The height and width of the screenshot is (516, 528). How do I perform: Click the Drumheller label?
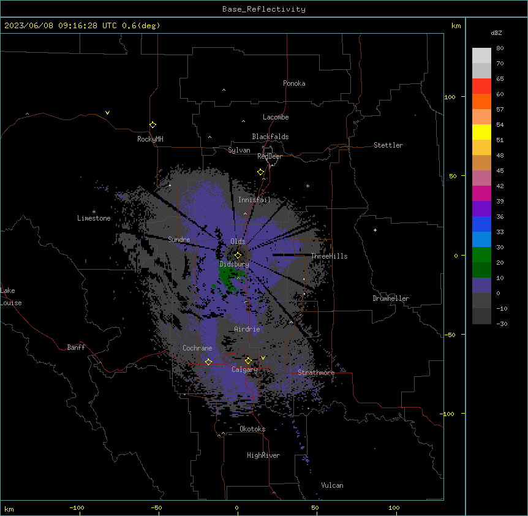[391, 298]
